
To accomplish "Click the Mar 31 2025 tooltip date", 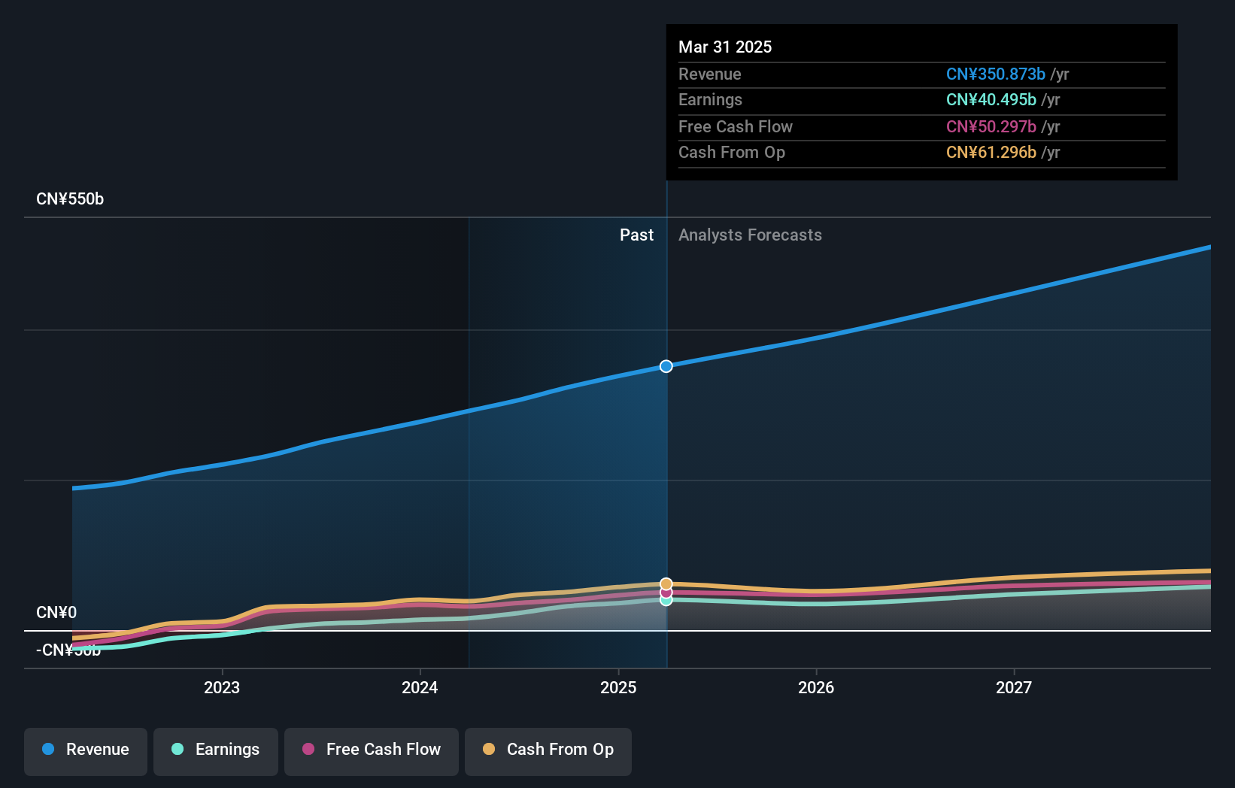I will 725,47.
